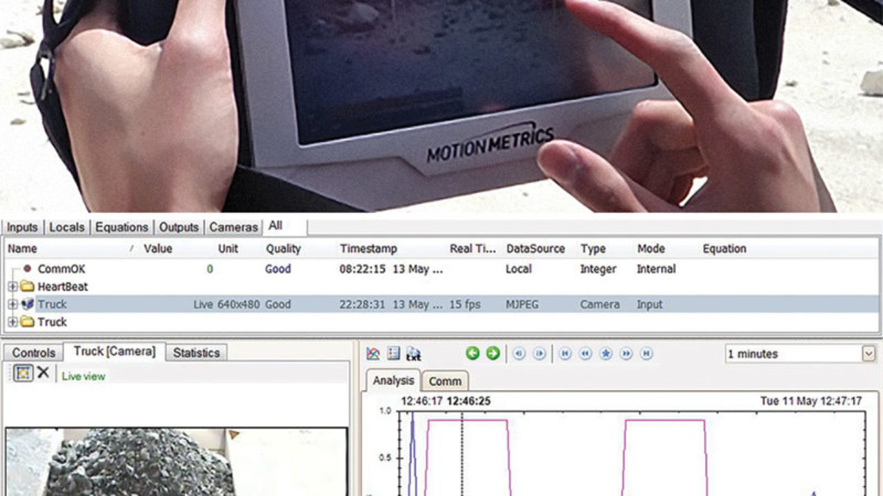Click the Equation column header
This screenshot has height=496, width=883.
[x=724, y=249]
